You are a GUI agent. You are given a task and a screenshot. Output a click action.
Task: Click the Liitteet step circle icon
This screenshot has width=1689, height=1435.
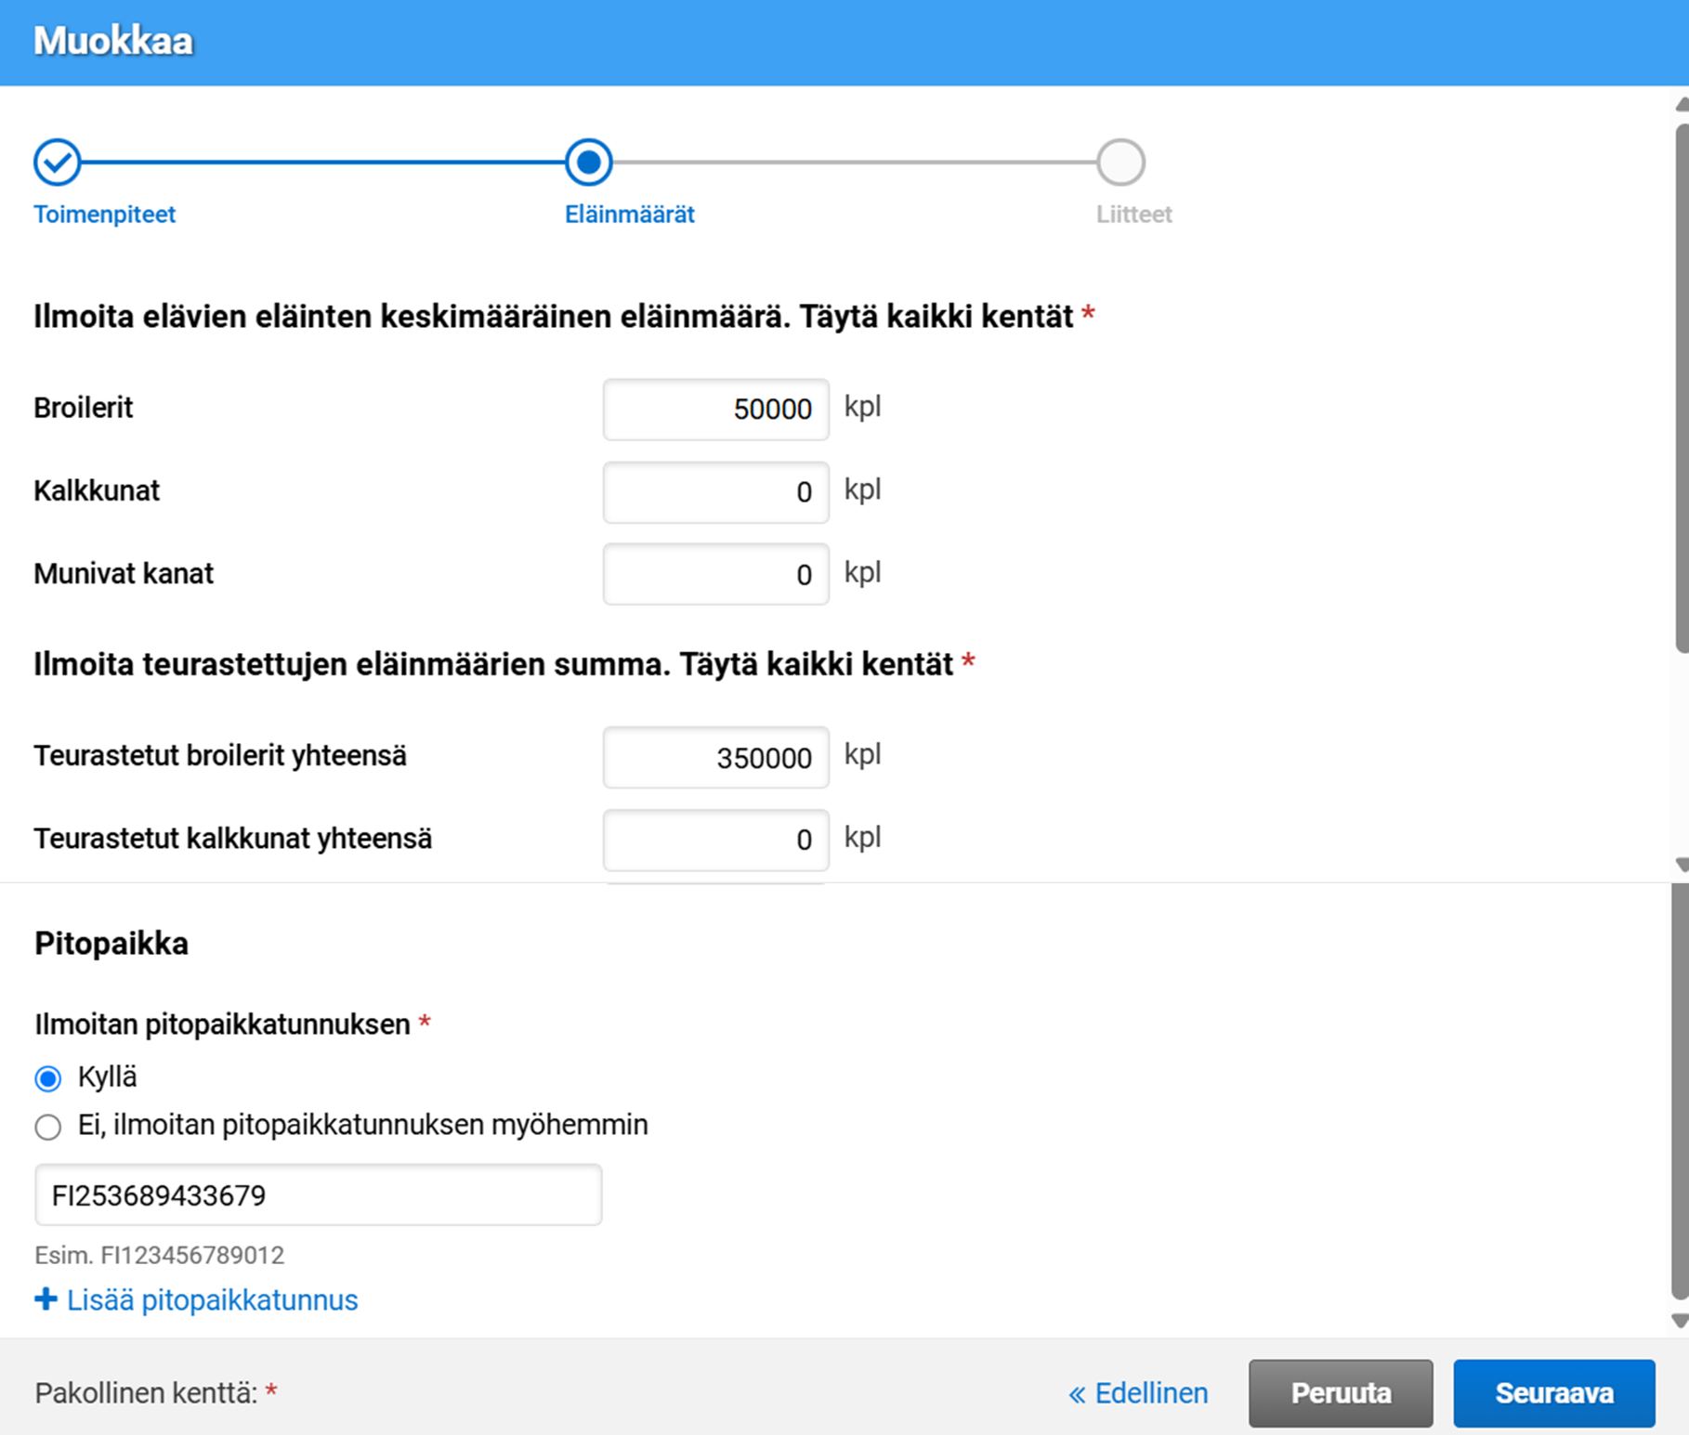(x=1121, y=161)
